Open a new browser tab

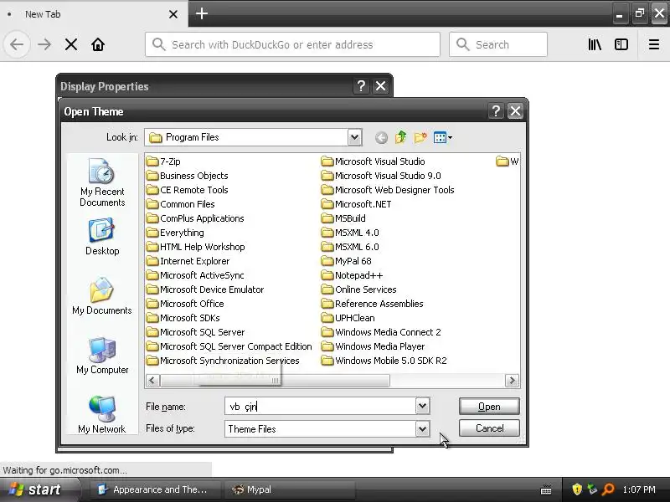click(202, 13)
